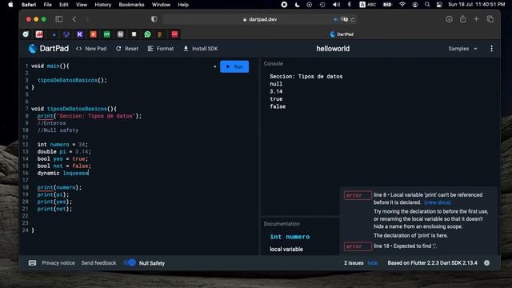Viewport: 512px width, 288px height.
Task: Toggle the Null Safety switch
Action: click(x=130, y=263)
